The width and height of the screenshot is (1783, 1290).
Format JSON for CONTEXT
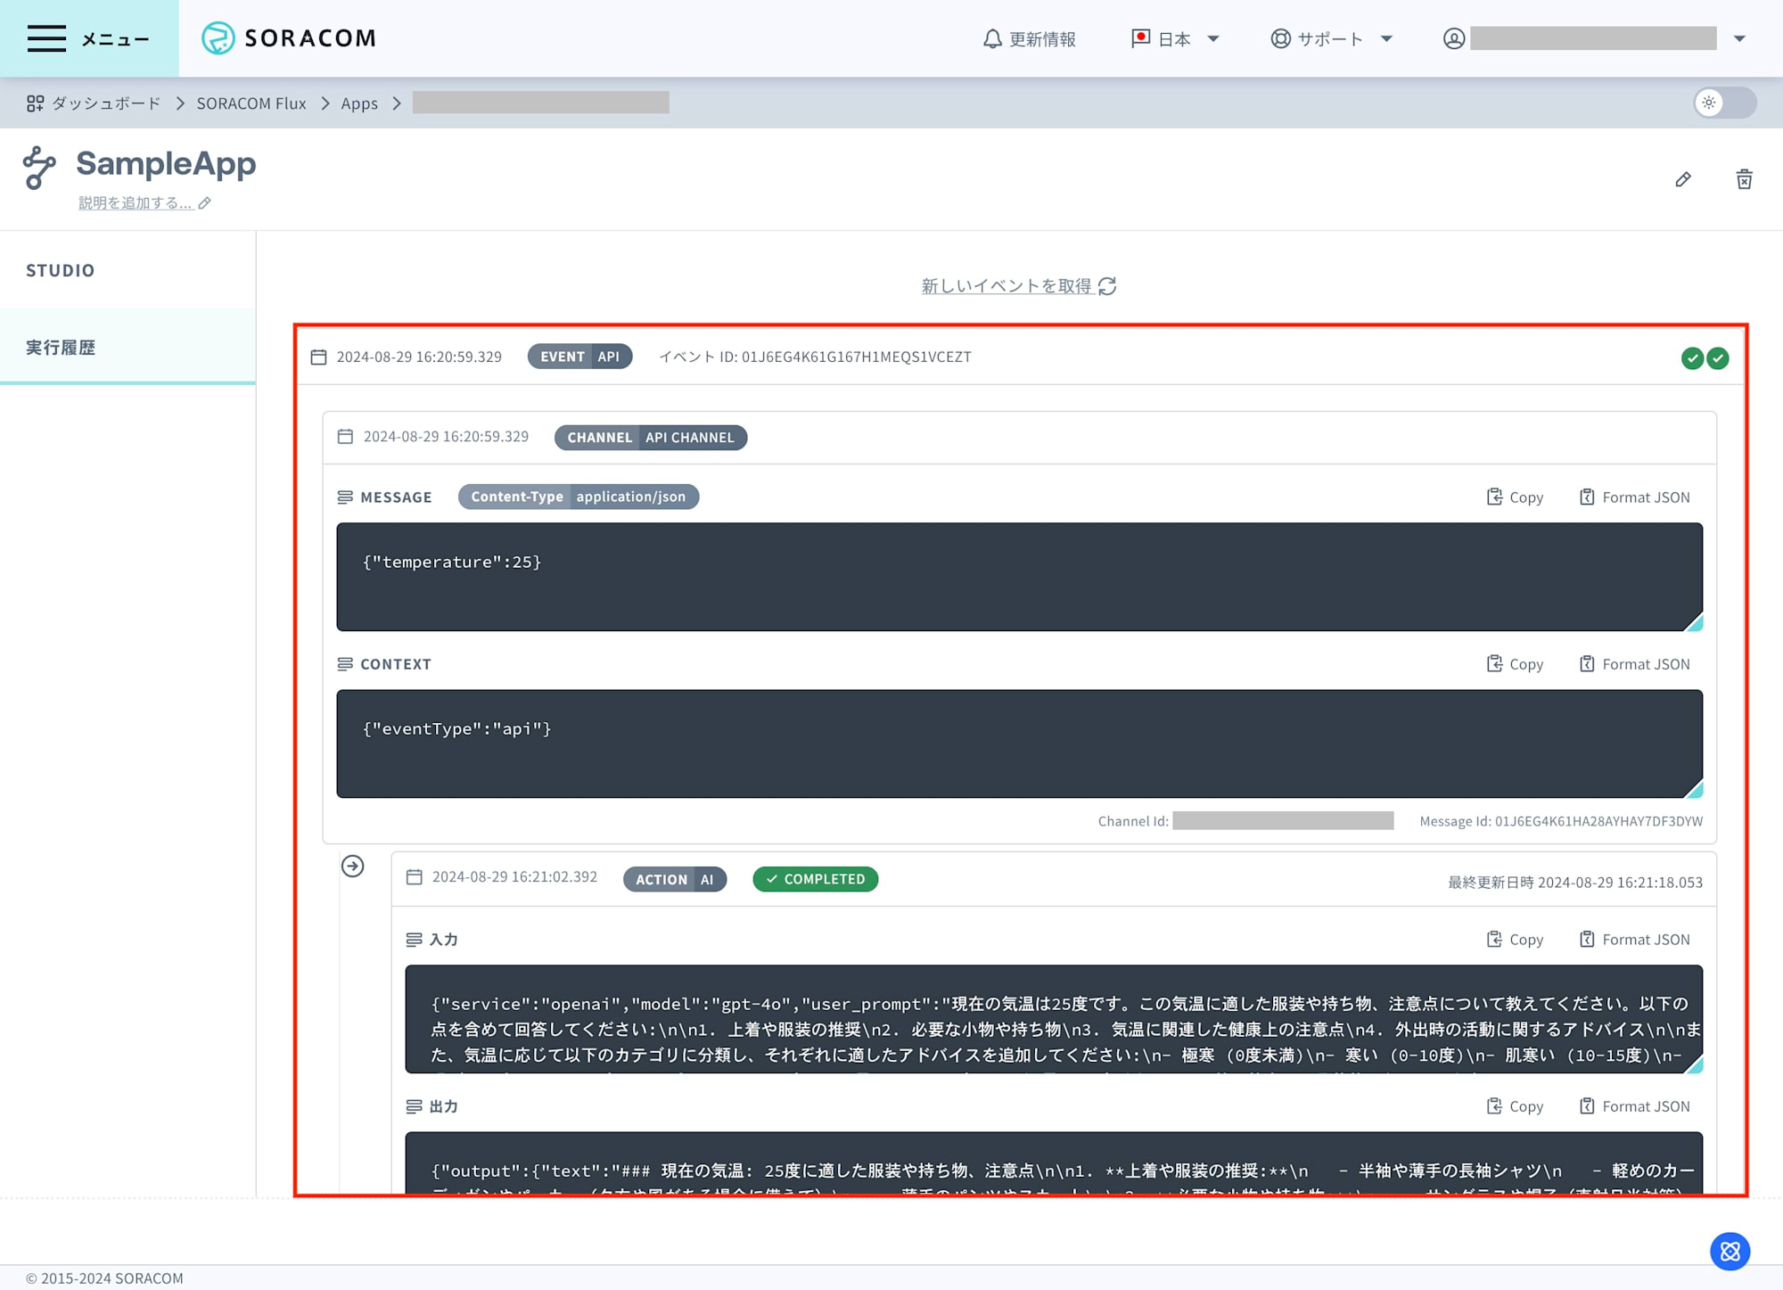click(x=1635, y=664)
